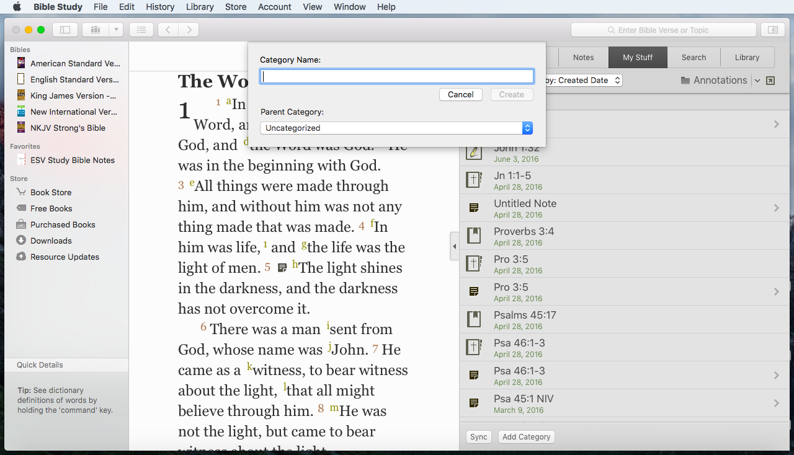This screenshot has width=794, height=455.
Task: Open the History menu
Action: [x=160, y=7]
